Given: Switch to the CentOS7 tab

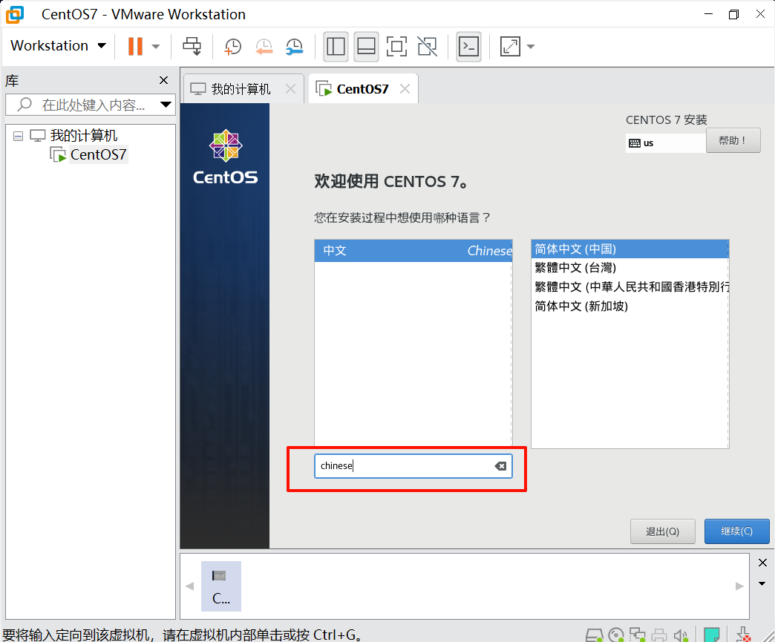Looking at the screenshot, I should (362, 89).
